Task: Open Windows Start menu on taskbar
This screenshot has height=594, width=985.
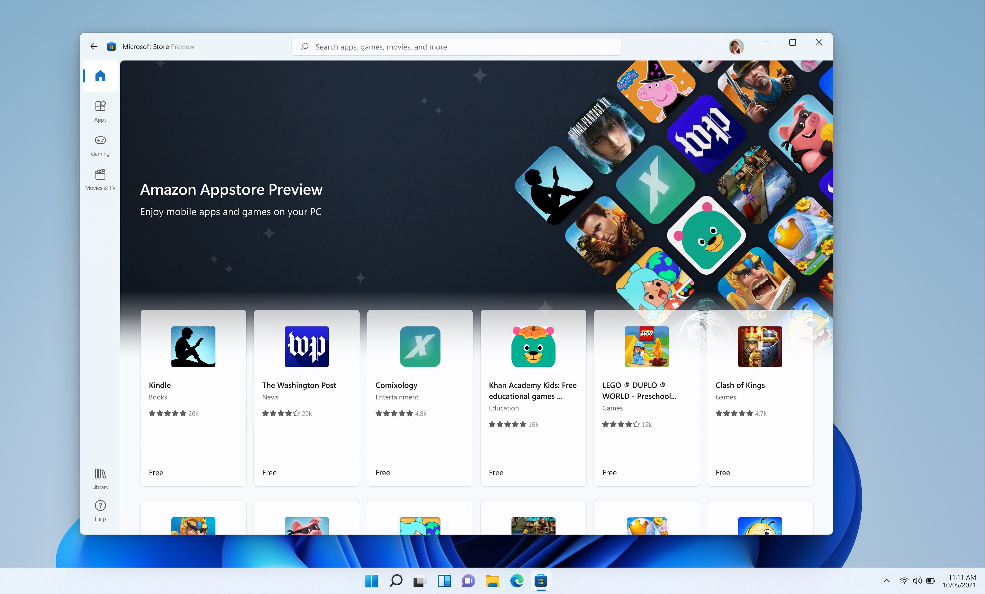Action: coord(371,581)
